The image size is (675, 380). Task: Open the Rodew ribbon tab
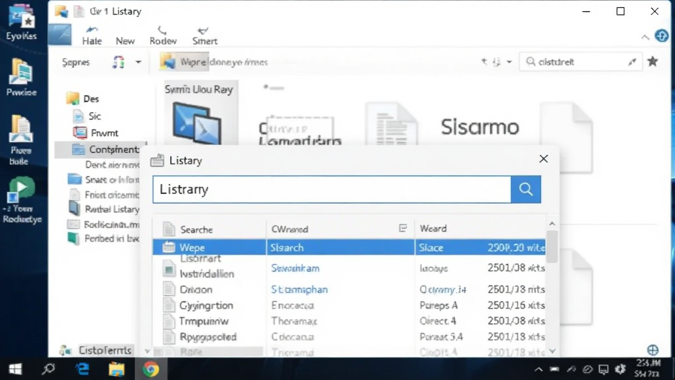(163, 36)
